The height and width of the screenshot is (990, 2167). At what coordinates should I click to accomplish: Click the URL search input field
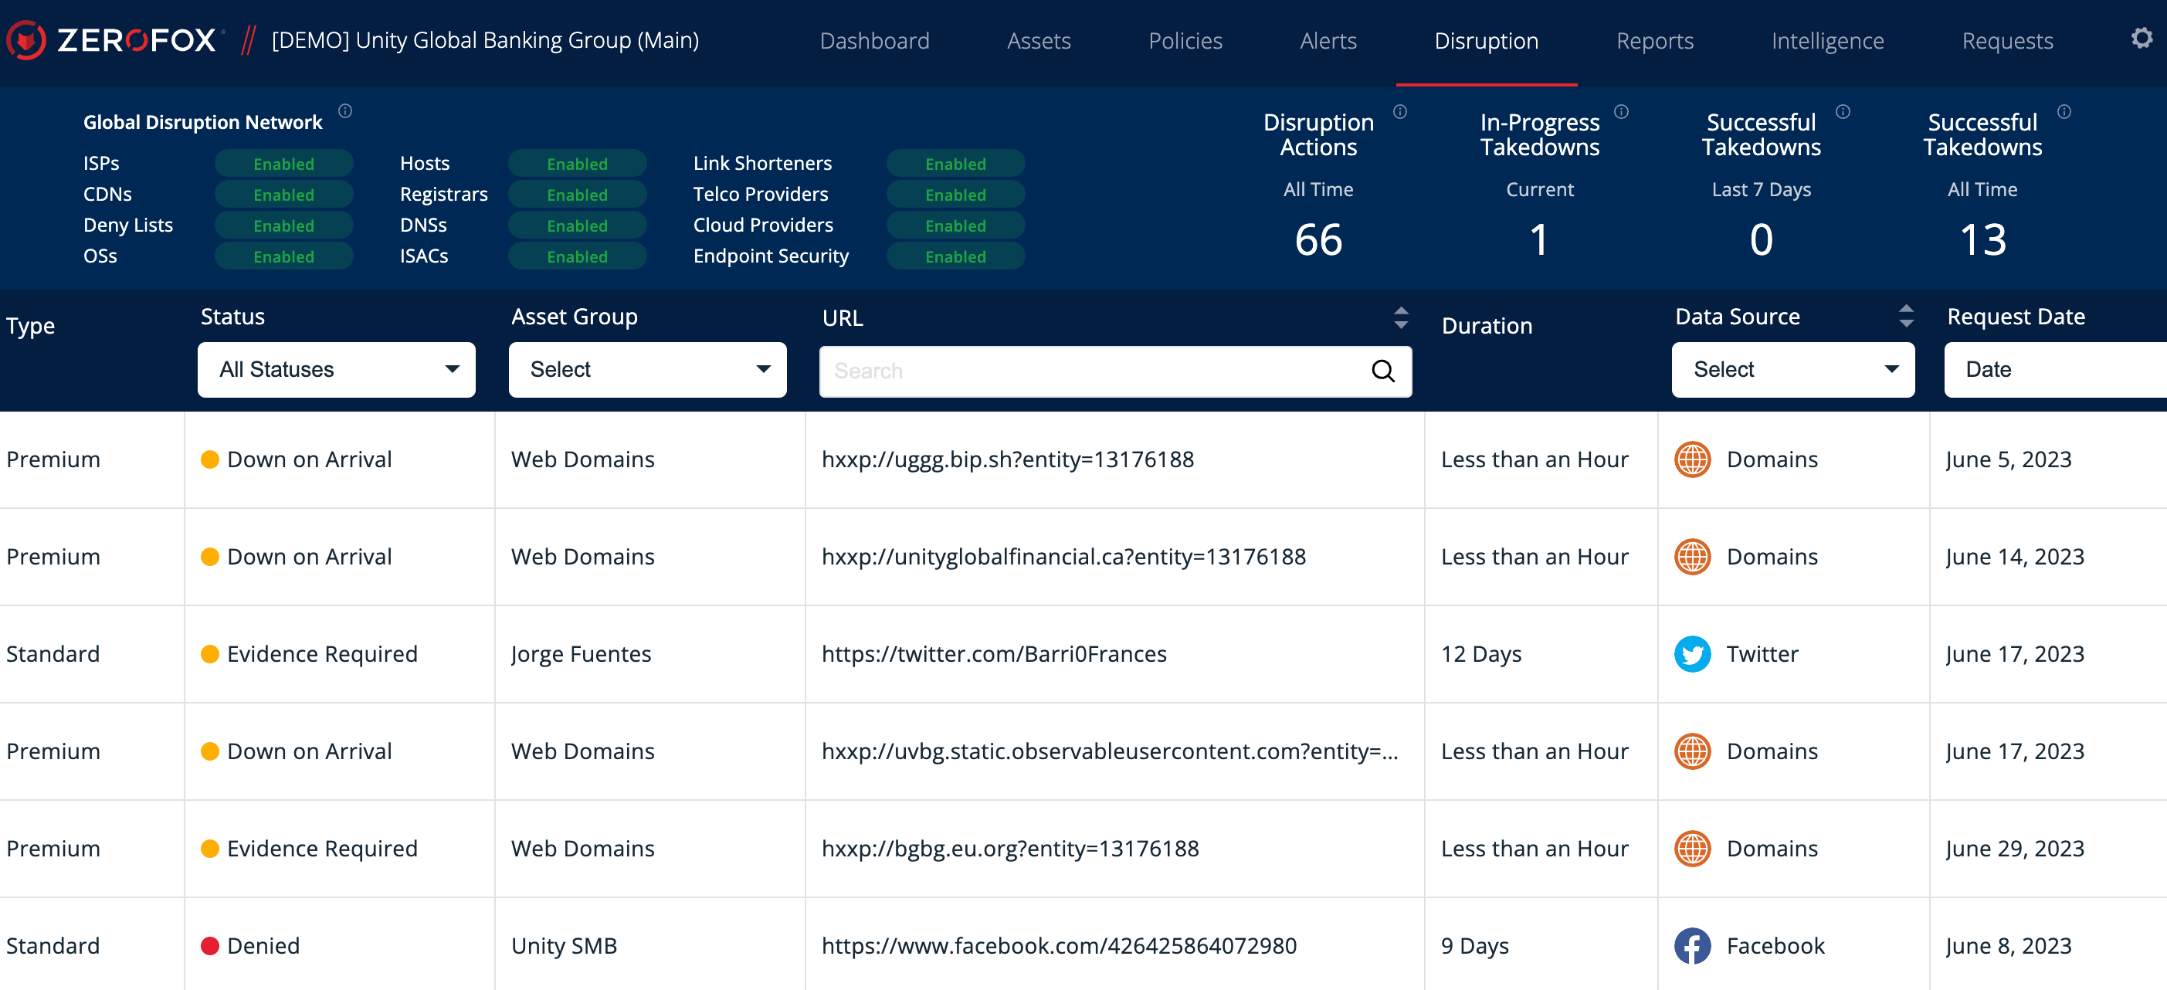1094,371
